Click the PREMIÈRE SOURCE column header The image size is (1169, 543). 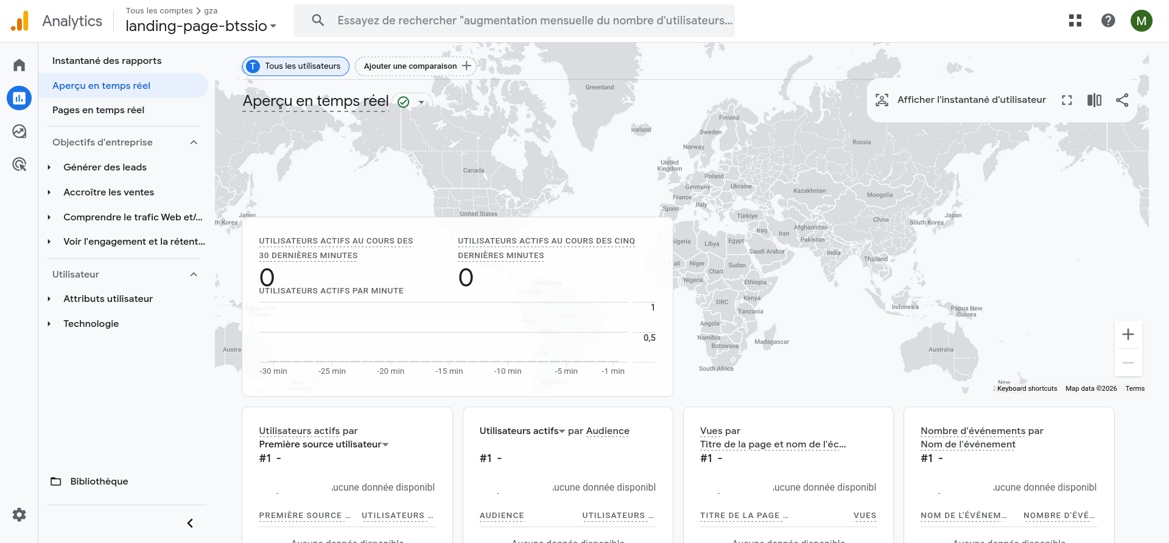304,516
